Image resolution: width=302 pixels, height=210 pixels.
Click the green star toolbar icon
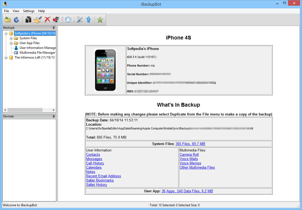click(100, 19)
